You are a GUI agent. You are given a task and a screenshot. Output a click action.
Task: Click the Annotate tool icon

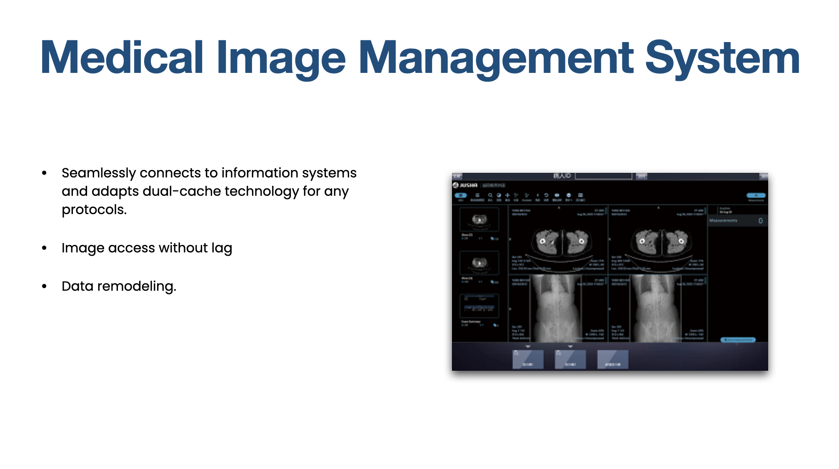pyautogui.click(x=527, y=195)
